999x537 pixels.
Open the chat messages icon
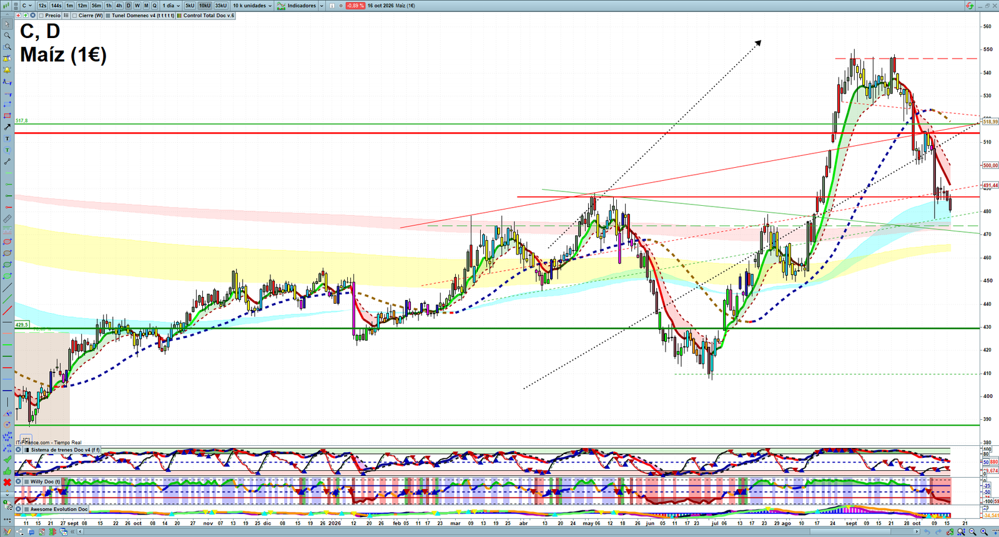tap(31, 532)
